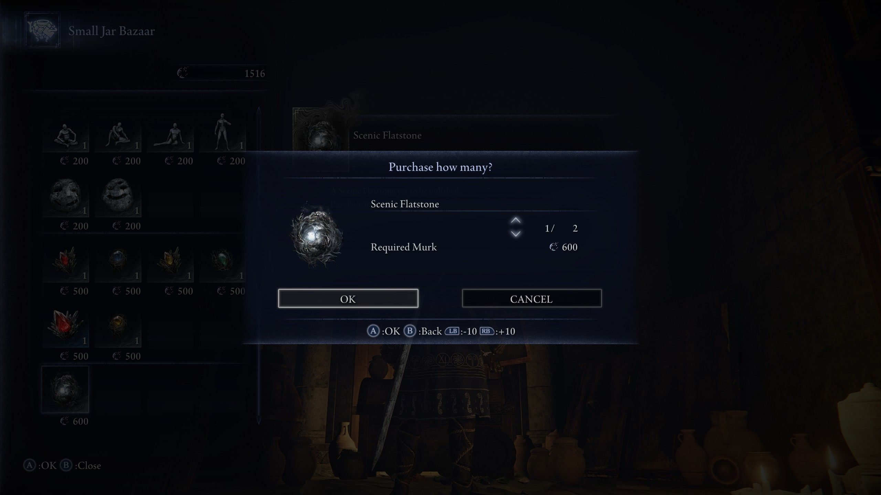Select the green gem relic item
The width and height of the screenshot is (881, 495).
pos(222,261)
